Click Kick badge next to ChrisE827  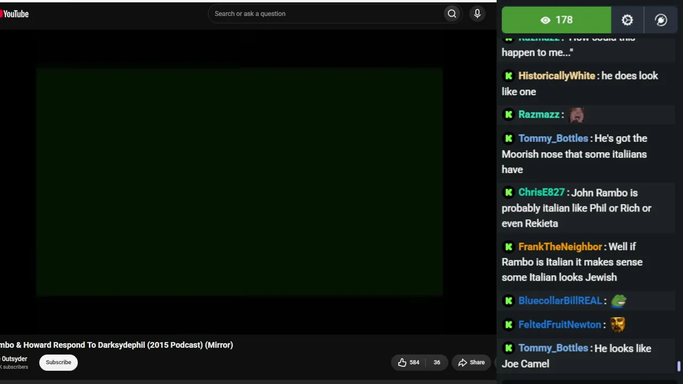coord(509,193)
